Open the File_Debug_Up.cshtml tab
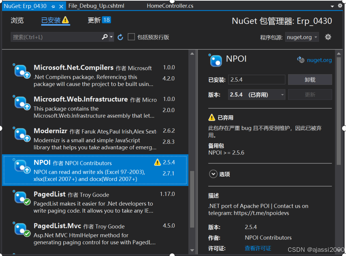Screen dimensions: 346x256 click(x=96, y=6)
